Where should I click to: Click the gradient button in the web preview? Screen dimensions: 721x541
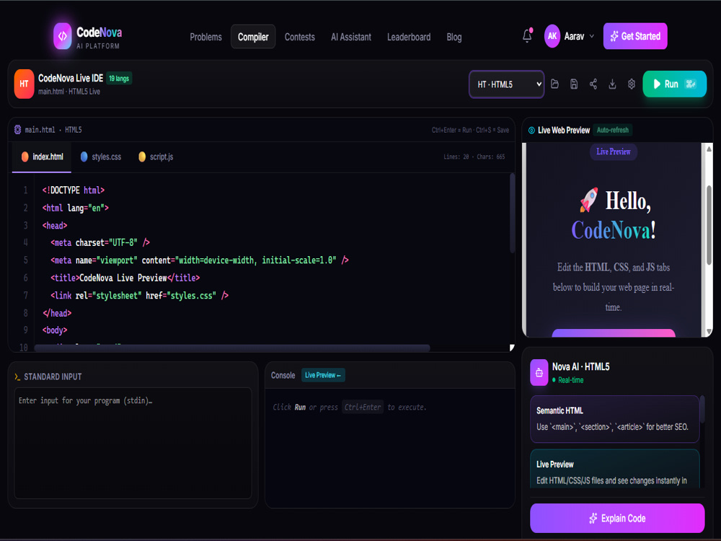614,333
